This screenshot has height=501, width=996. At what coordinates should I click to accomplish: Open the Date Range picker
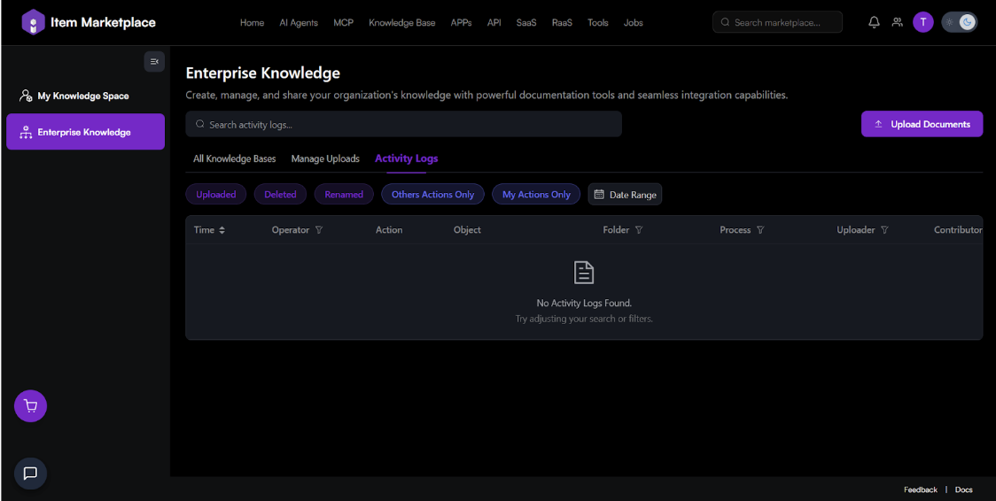625,195
